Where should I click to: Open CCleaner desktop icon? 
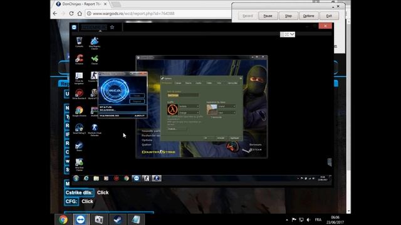click(80, 59)
